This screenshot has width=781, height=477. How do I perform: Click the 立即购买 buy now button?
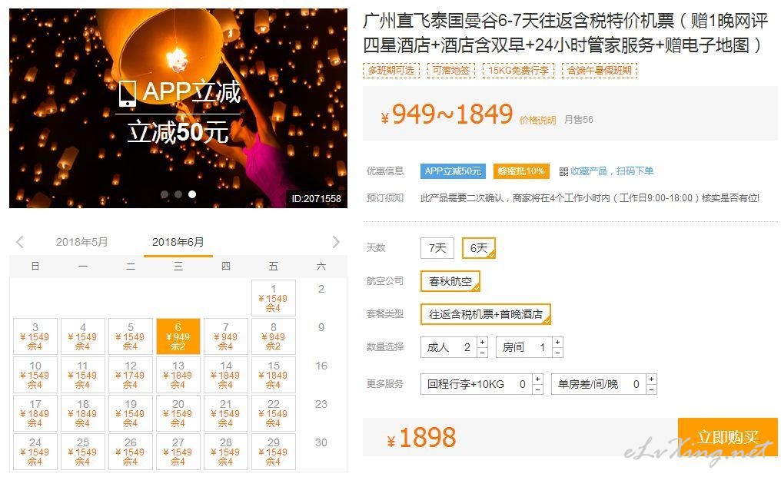pyautogui.click(x=728, y=437)
